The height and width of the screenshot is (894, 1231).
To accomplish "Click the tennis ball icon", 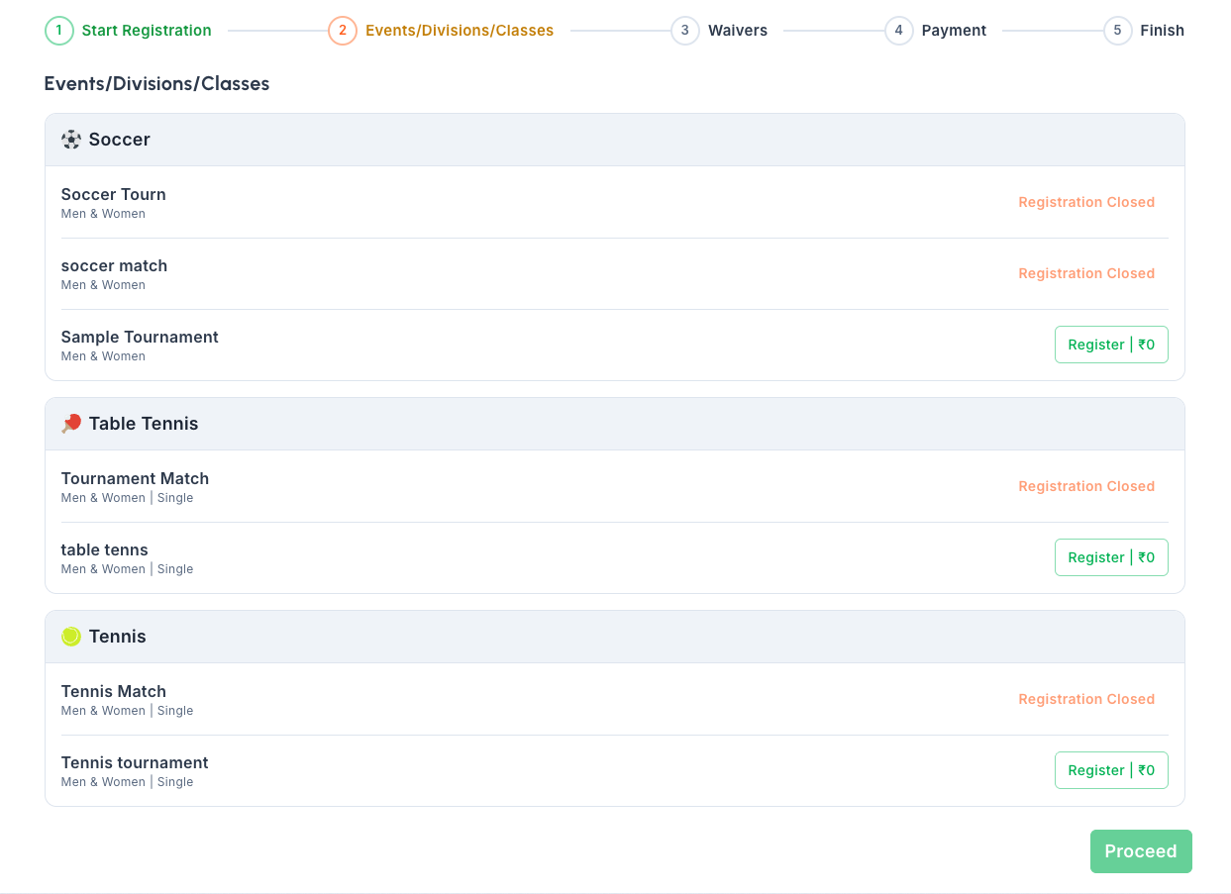I will coord(71,637).
